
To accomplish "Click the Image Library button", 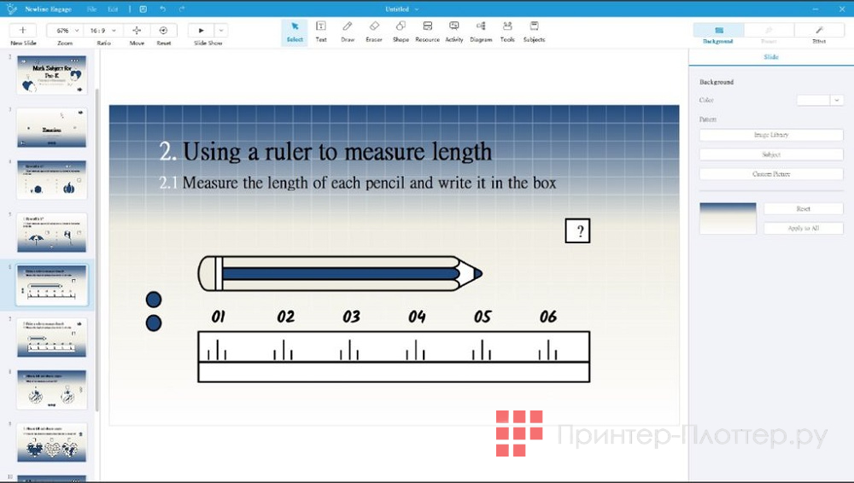I will tap(771, 135).
